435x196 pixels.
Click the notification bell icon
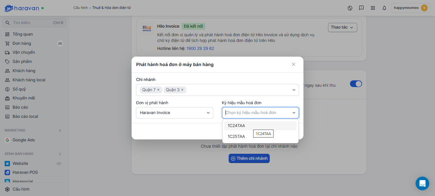[x=384, y=8]
